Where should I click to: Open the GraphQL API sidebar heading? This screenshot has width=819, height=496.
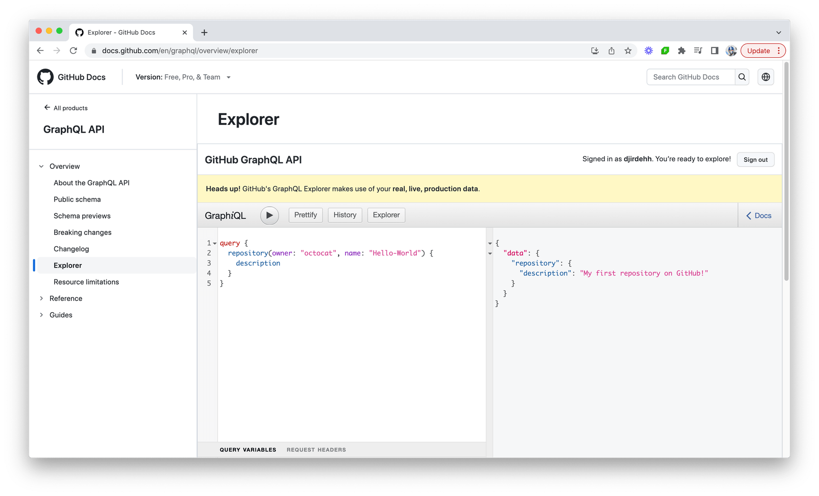pyautogui.click(x=74, y=130)
